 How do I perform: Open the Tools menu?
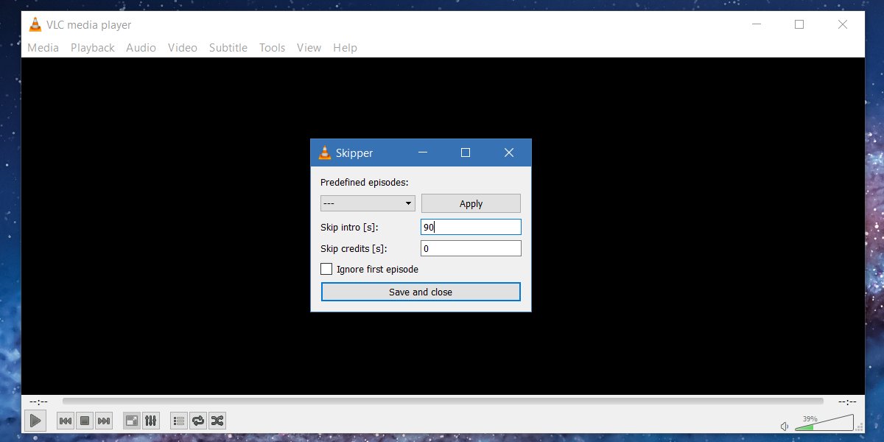(x=272, y=48)
